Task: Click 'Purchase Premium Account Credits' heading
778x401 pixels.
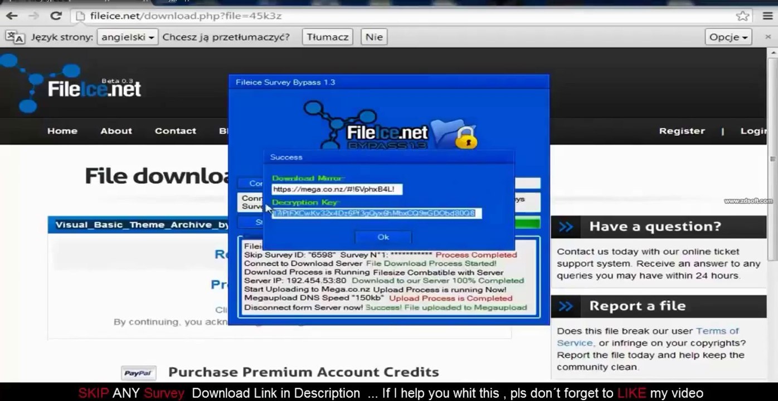Action: point(303,372)
